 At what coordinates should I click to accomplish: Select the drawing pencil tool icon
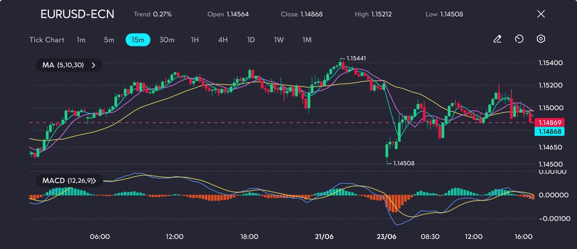[497, 40]
